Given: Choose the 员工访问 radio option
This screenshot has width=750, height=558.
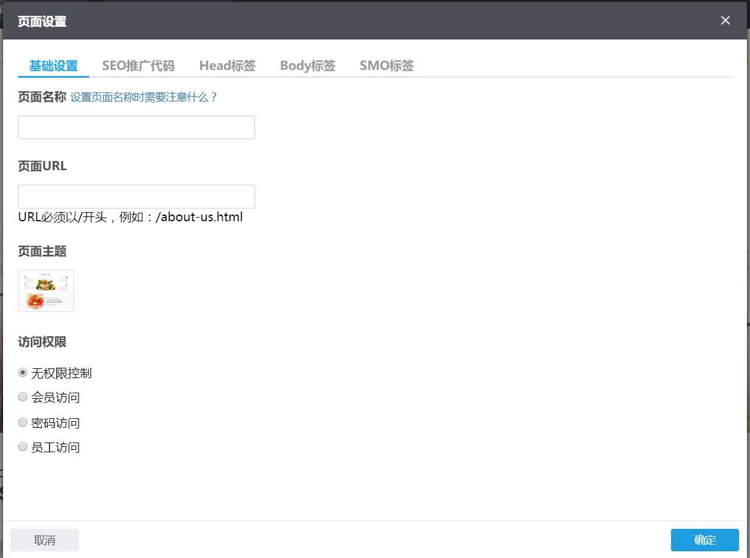Looking at the screenshot, I should [23, 447].
